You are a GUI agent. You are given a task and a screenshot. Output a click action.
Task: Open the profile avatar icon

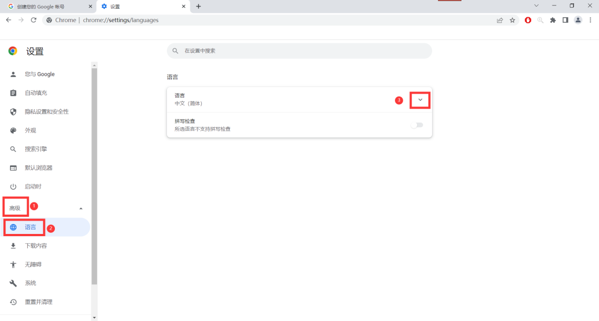[578, 20]
